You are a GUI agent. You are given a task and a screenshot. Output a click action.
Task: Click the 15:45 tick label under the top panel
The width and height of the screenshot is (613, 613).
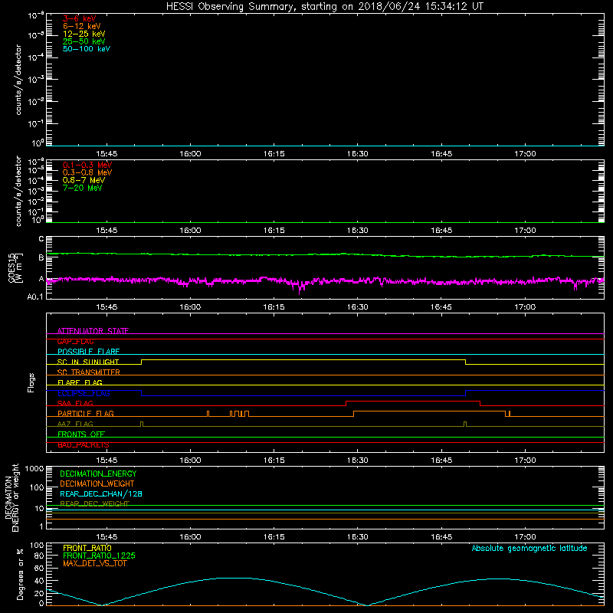point(107,154)
